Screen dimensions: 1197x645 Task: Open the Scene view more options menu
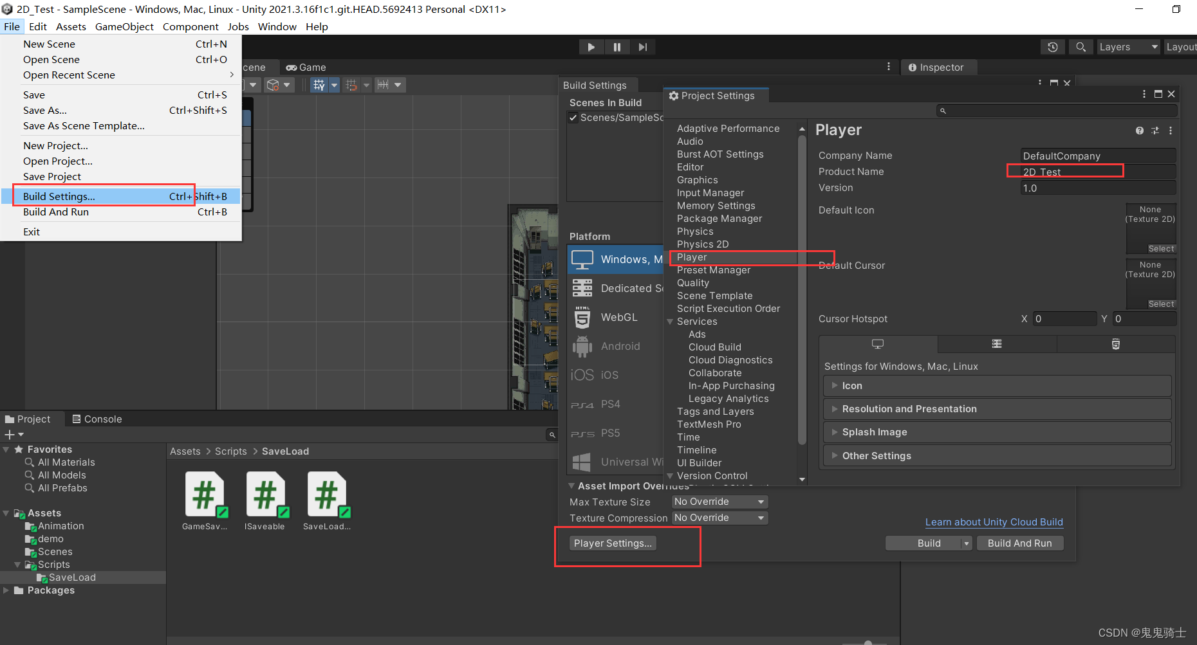(x=889, y=66)
